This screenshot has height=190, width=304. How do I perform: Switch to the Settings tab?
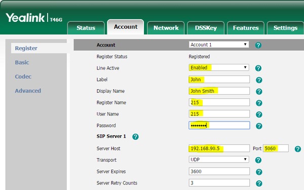285,28
